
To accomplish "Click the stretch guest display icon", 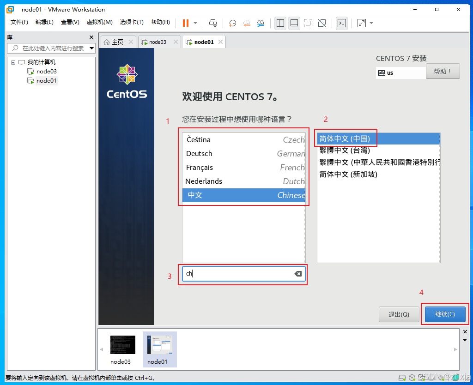I will [x=361, y=23].
